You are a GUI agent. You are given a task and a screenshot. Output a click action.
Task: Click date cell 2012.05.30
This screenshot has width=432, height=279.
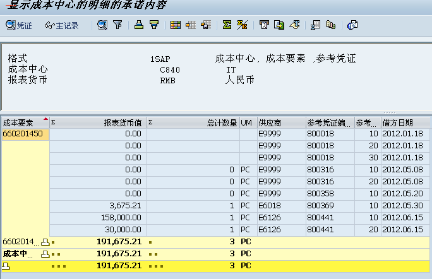click(x=405, y=206)
